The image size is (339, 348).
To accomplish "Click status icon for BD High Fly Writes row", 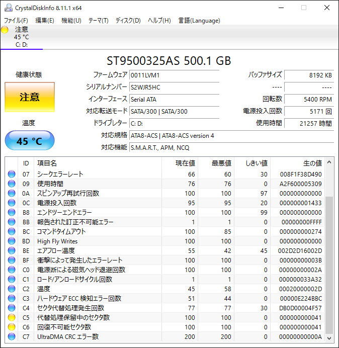I will [x=12, y=241].
